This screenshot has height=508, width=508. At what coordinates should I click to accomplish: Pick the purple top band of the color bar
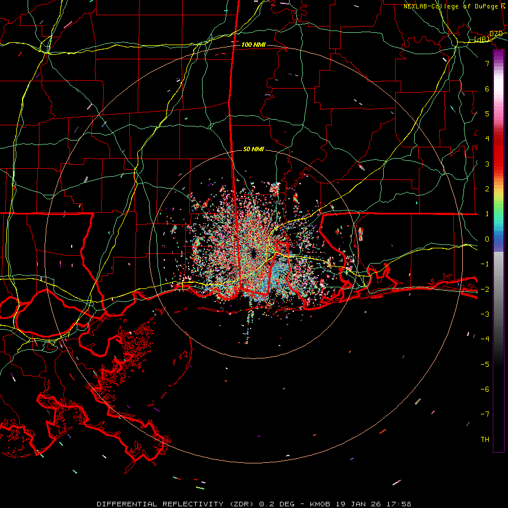coord(498,55)
